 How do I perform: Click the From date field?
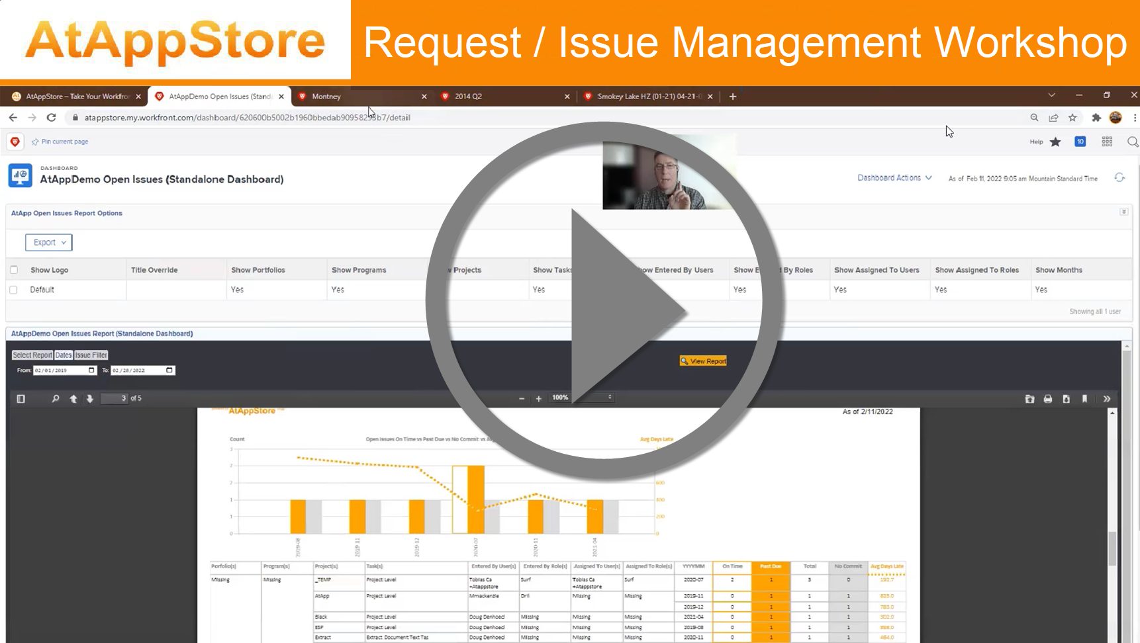click(x=65, y=370)
